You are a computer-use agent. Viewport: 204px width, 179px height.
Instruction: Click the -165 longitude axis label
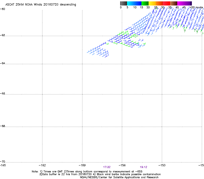point(3,165)
